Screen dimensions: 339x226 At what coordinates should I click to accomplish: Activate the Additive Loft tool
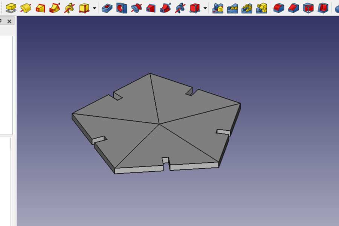(40, 6)
